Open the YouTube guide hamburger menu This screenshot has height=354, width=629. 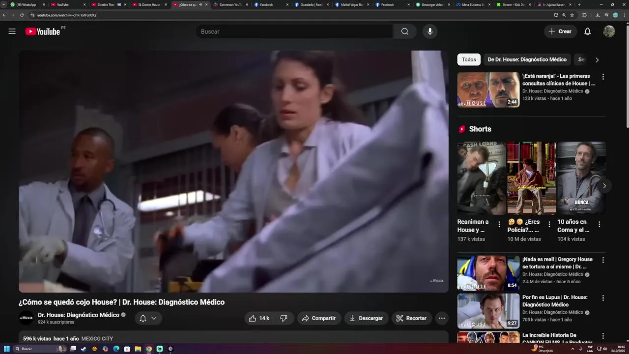pos(12,31)
